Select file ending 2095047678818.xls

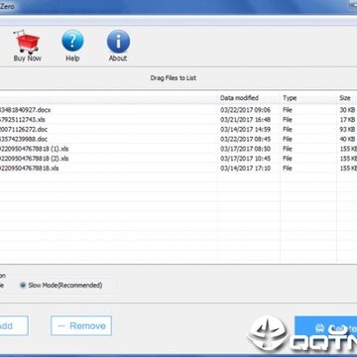coord(29,169)
